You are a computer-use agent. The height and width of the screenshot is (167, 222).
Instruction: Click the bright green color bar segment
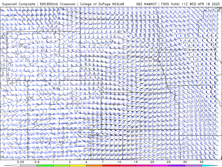pyautogui.click(x=45, y=166)
